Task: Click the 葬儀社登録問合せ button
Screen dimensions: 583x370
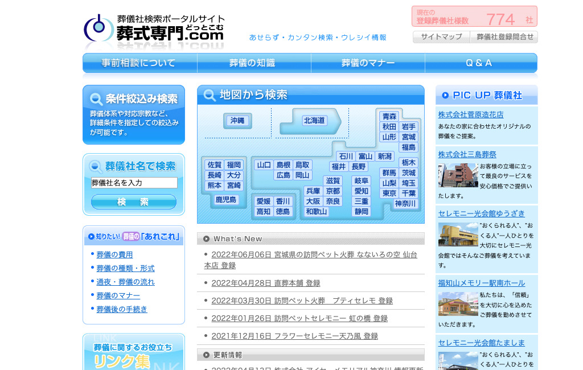Action: (x=504, y=37)
